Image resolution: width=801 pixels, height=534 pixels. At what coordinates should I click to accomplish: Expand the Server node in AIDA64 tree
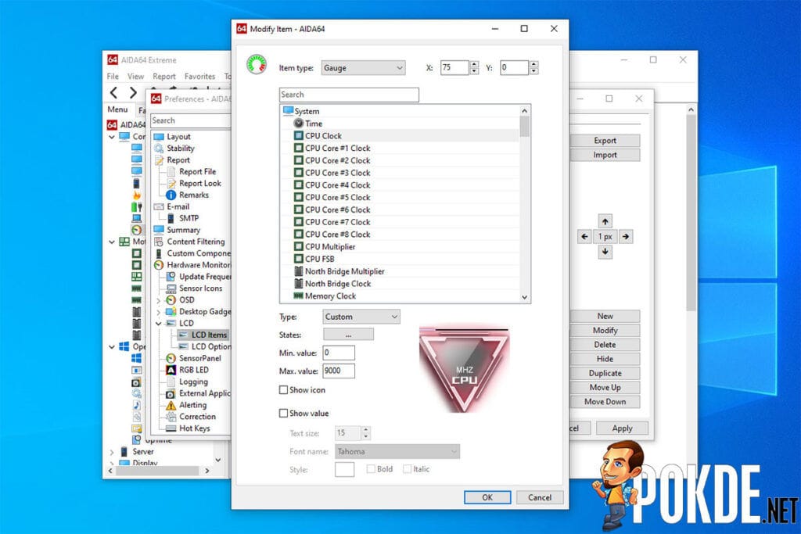[x=112, y=452]
